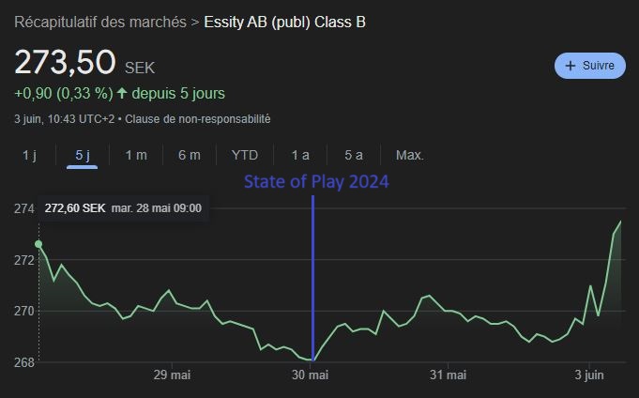Screen dimensions: 639x398
Task: Show the 1 a range tab
Action: tap(300, 155)
